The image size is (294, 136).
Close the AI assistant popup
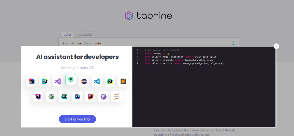click(x=276, y=46)
